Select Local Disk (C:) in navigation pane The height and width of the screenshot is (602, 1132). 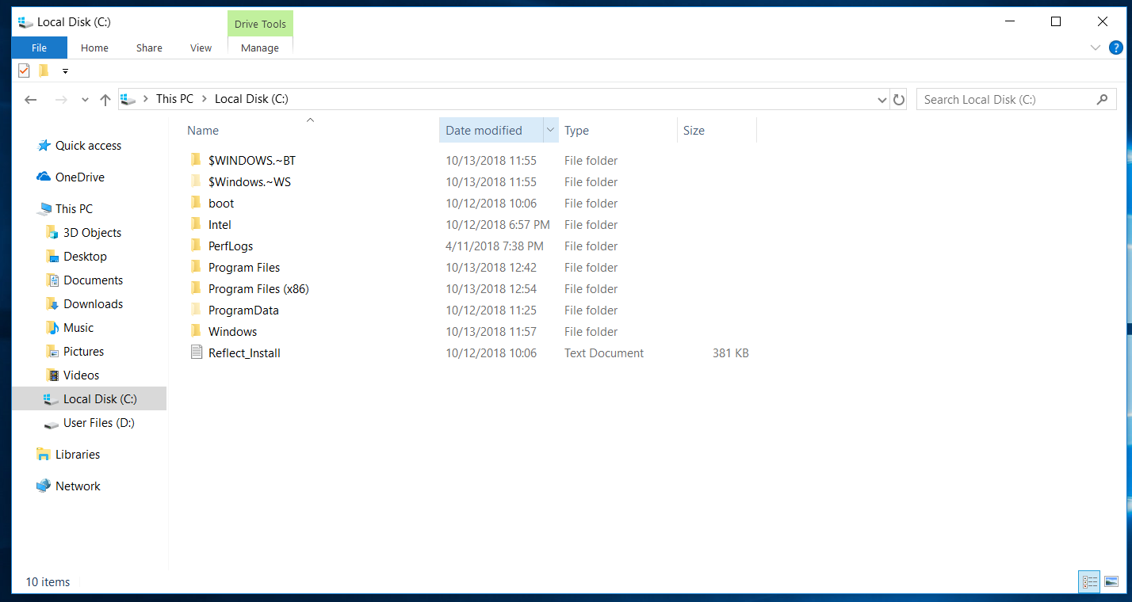pyautogui.click(x=90, y=398)
